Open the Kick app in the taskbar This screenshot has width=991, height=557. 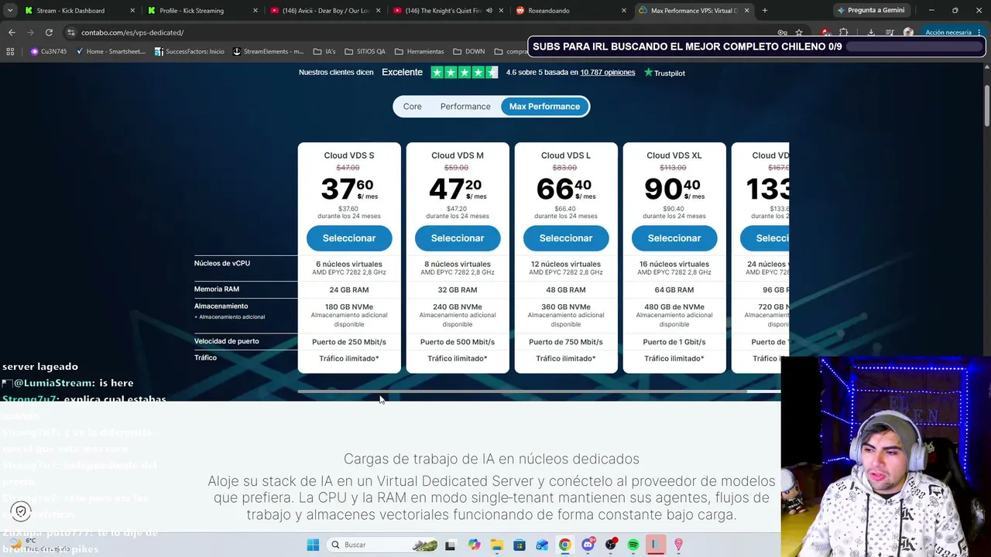tap(656, 545)
